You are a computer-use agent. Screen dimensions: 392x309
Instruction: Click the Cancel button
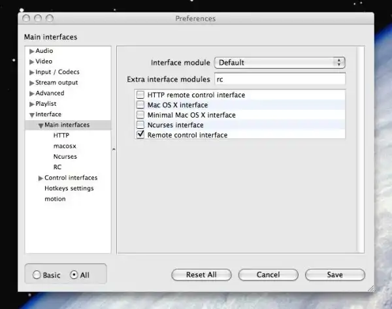[x=269, y=275]
